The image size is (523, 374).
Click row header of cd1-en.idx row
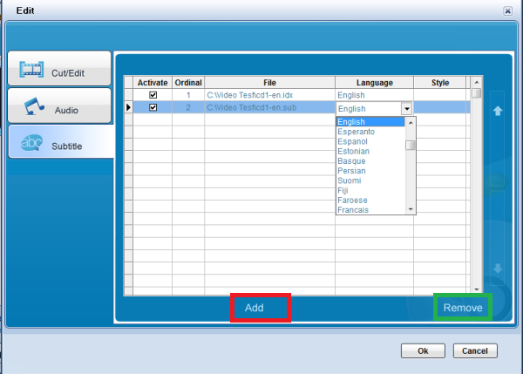tap(128, 95)
